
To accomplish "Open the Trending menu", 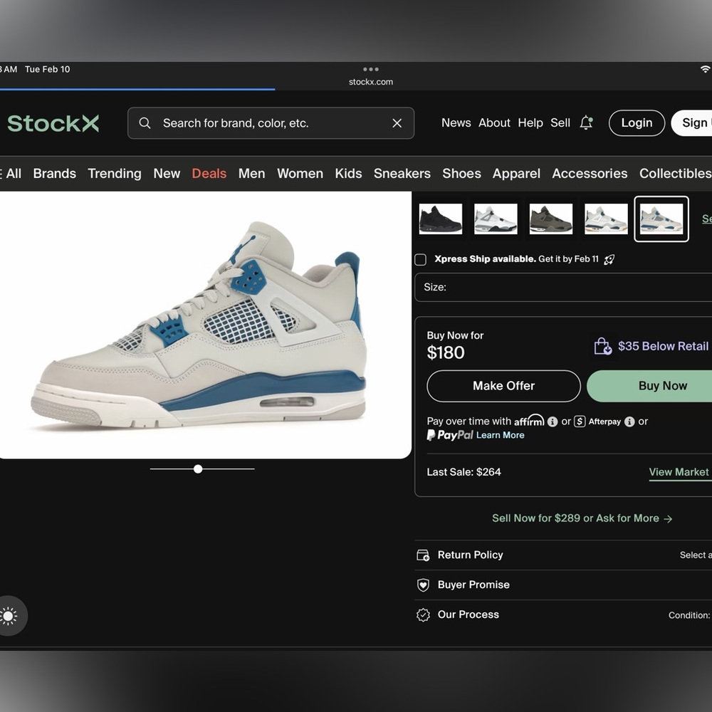I will pyautogui.click(x=115, y=174).
